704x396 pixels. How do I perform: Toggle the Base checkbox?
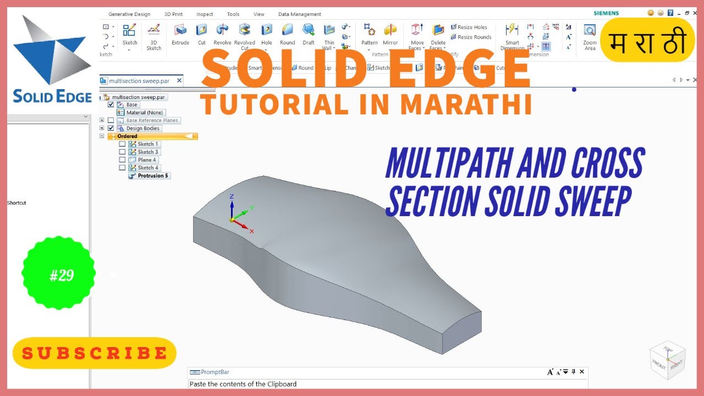111,105
